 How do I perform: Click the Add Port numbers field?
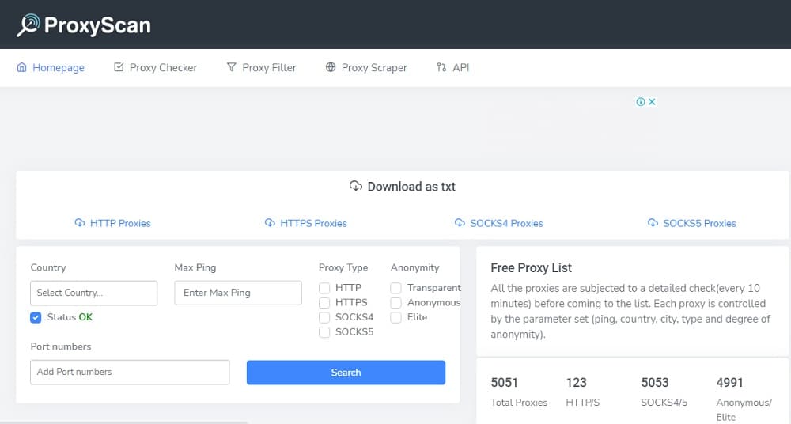pos(130,372)
